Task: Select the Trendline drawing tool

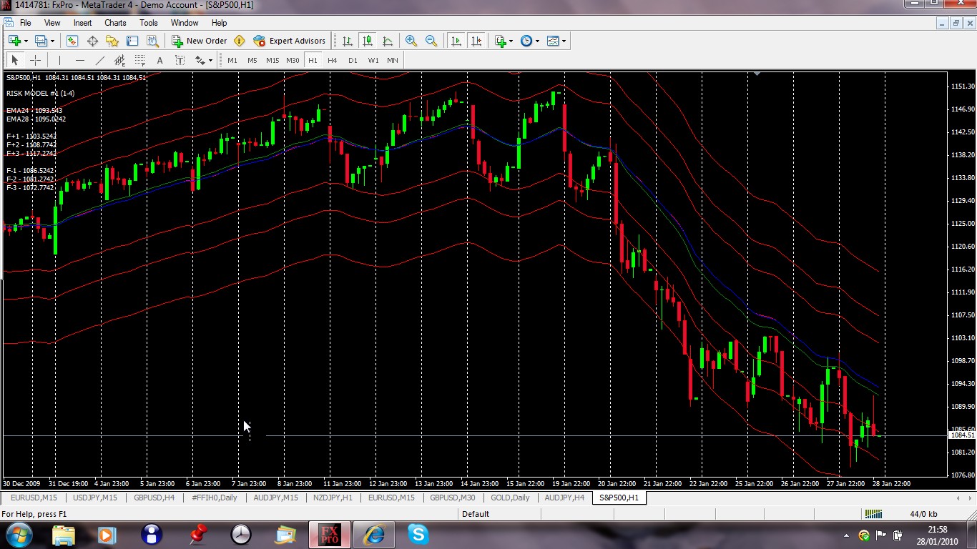Action: coord(99,60)
